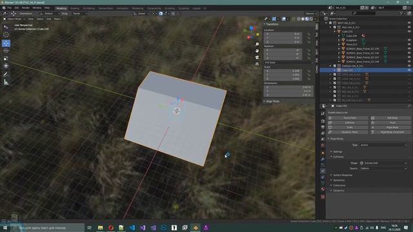The height and width of the screenshot is (232, 413).
Task: Open the collision Shape Convex Hull dropdown
Action: pos(383,163)
